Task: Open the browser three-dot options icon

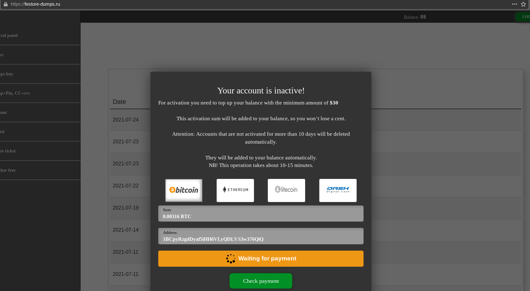Action: click(x=514, y=4)
